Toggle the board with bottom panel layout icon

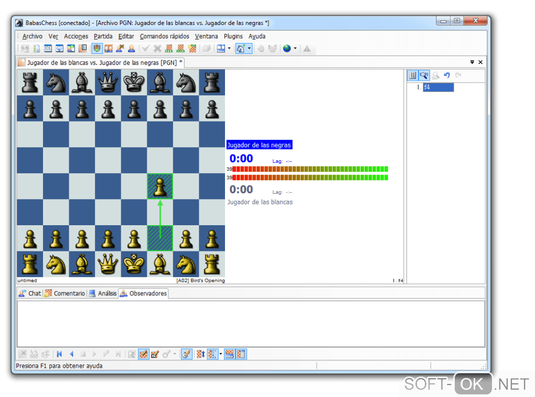[x=229, y=354]
